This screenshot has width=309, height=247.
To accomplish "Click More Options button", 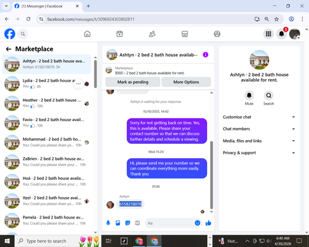I will click(186, 82).
